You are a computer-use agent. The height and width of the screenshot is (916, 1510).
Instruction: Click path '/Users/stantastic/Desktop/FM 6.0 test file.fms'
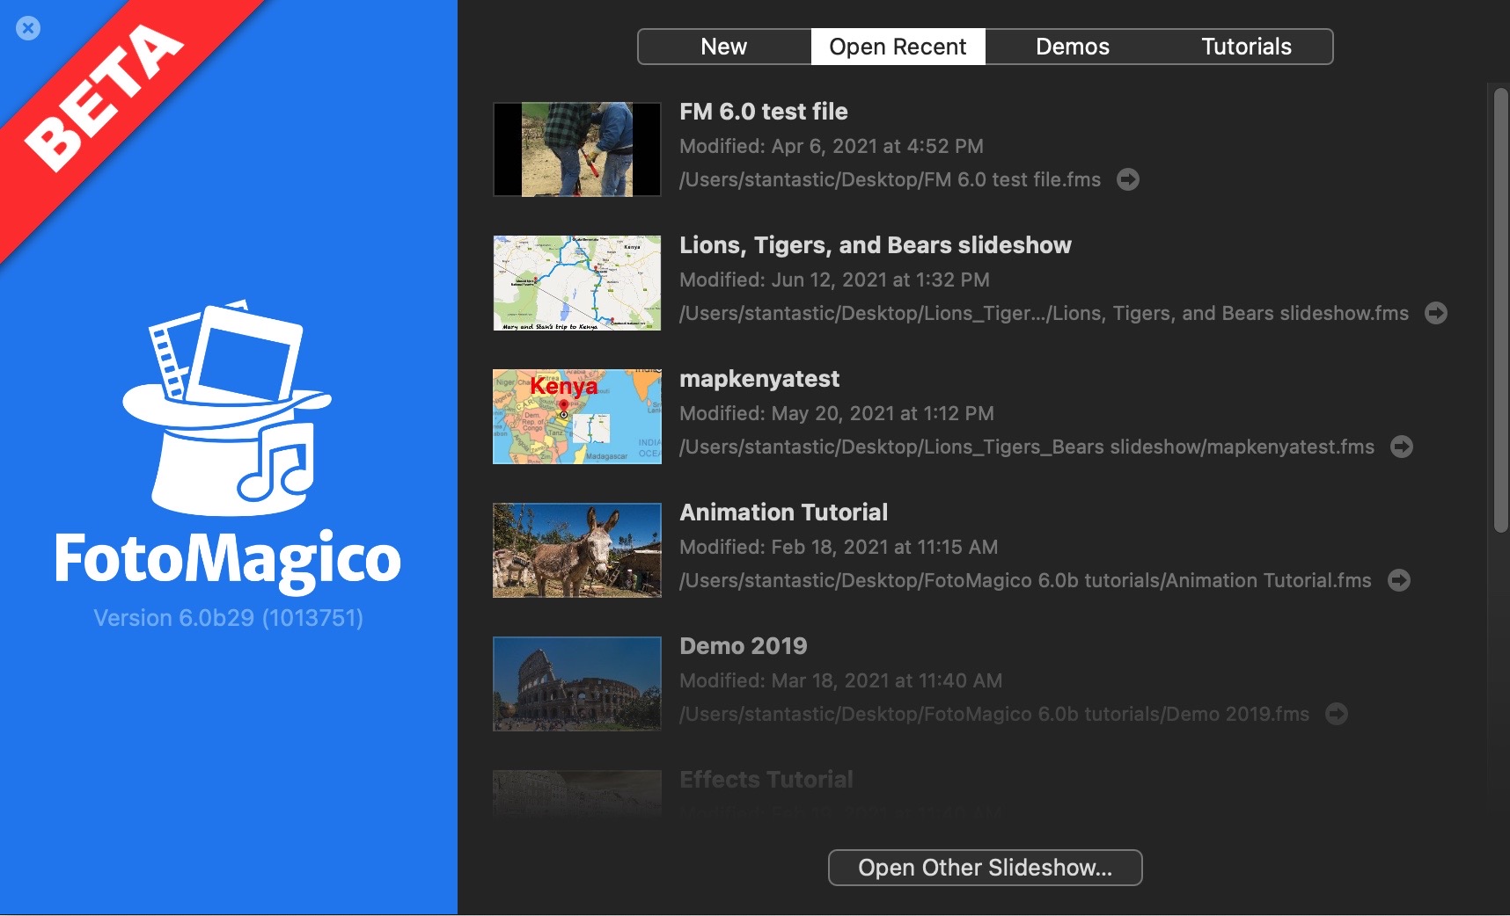890,179
